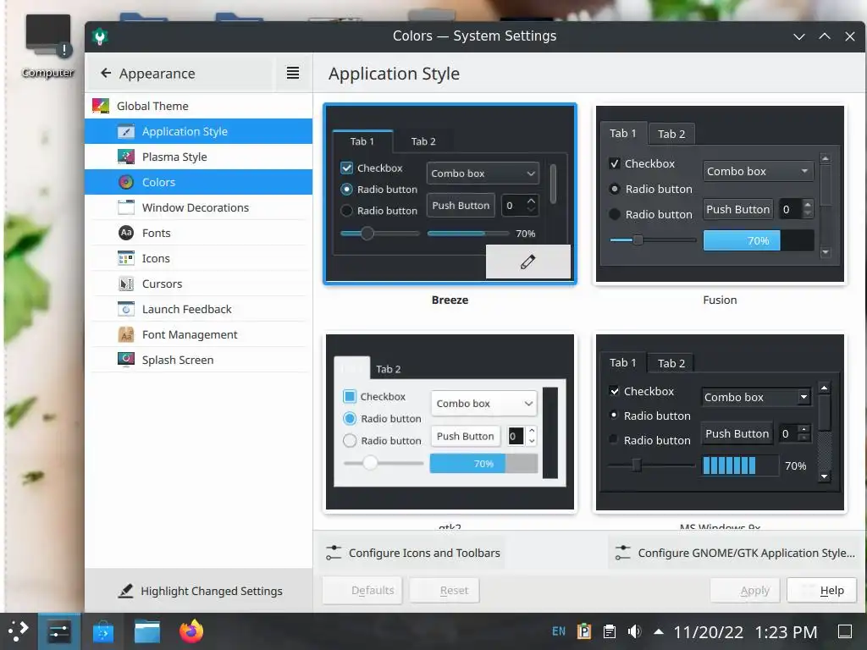Click the Font Management sidebar icon

pos(126,334)
